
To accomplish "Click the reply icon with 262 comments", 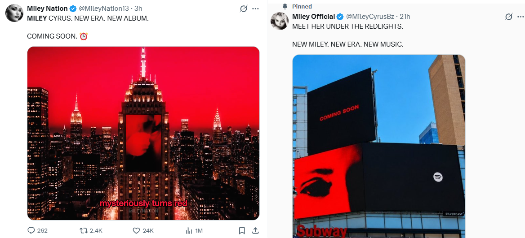I will (x=31, y=230).
